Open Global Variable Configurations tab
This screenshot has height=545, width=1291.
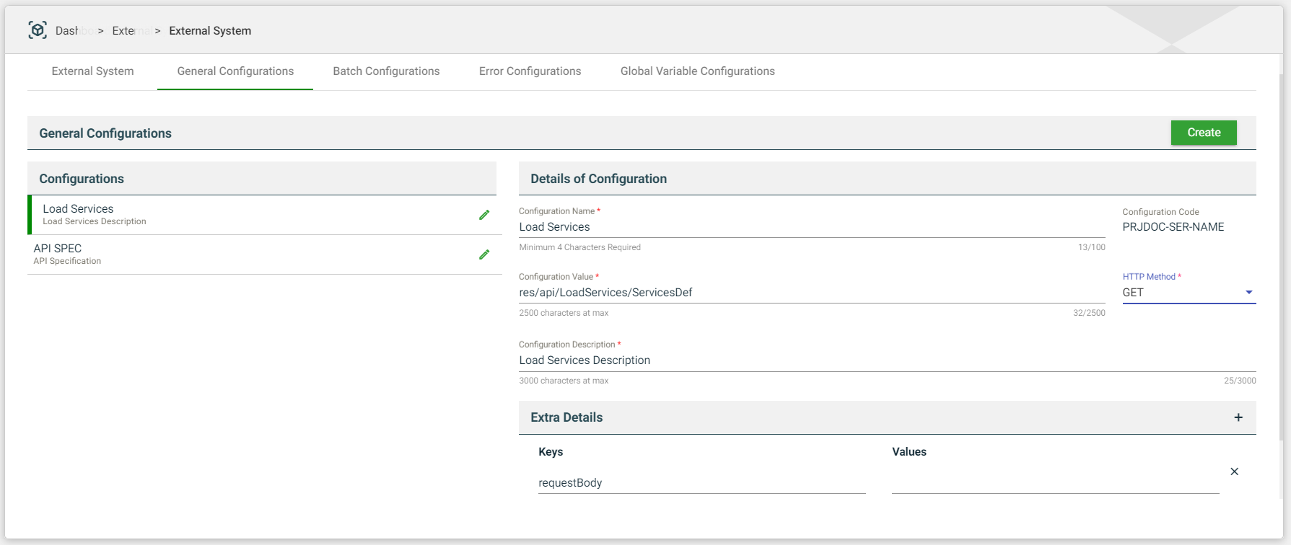[697, 71]
